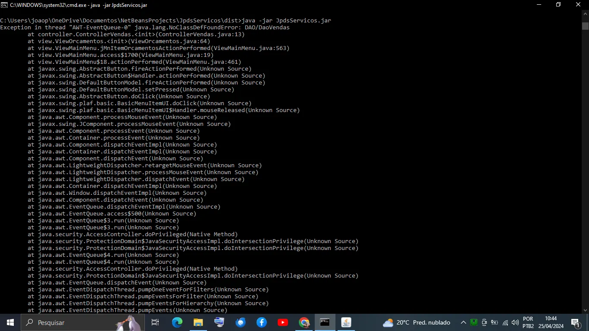Image resolution: width=589 pixels, height=331 pixels.
Task: Click the 'java.awt.Component.processMouseEvent' line
Action: click(122, 117)
